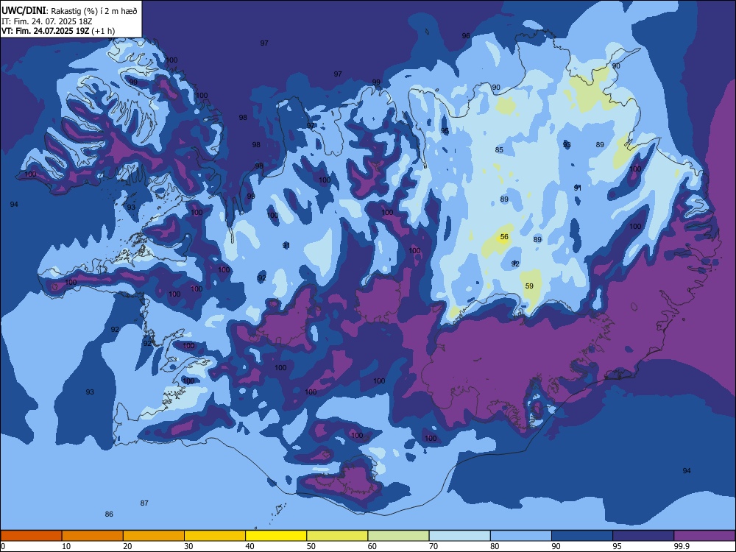
Task: Click the legend tick label 20
Action: coord(127,546)
